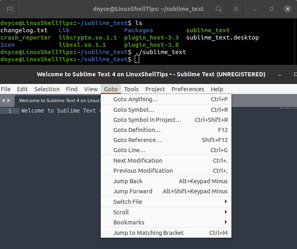The width and height of the screenshot is (297, 249).
Task: Click changelog.txt in terminal listing
Action: 24,30
